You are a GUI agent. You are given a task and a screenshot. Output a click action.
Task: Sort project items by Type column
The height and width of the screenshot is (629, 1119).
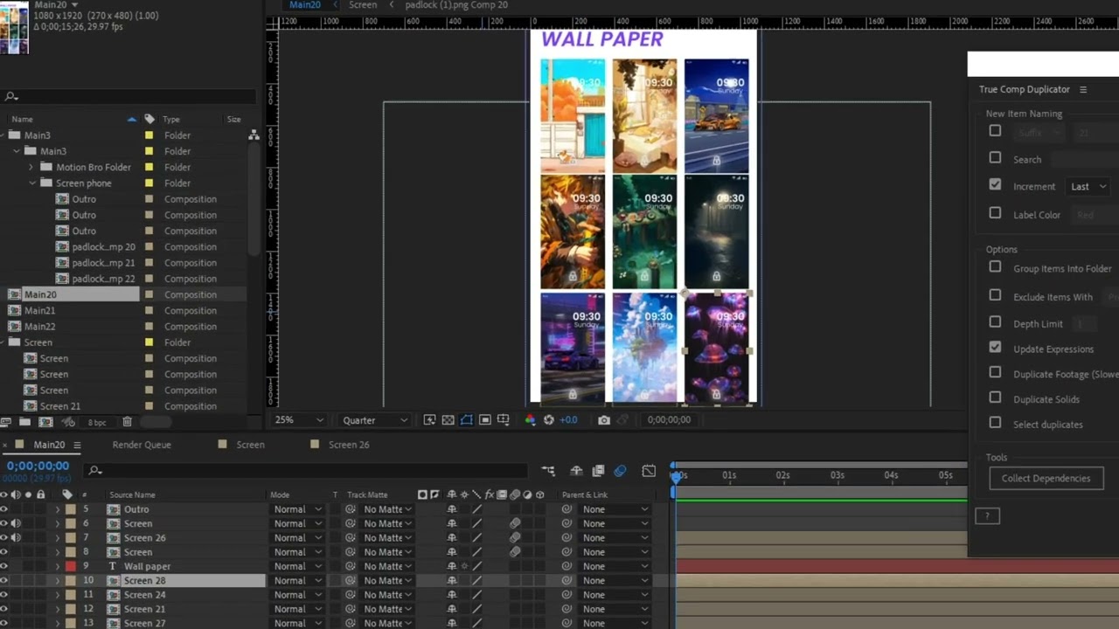click(x=170, y=119)
